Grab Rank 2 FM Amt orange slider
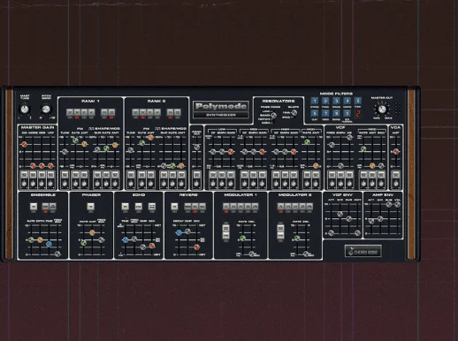The height and width of the screenshot is (341, 458). [x=150, y=138]
